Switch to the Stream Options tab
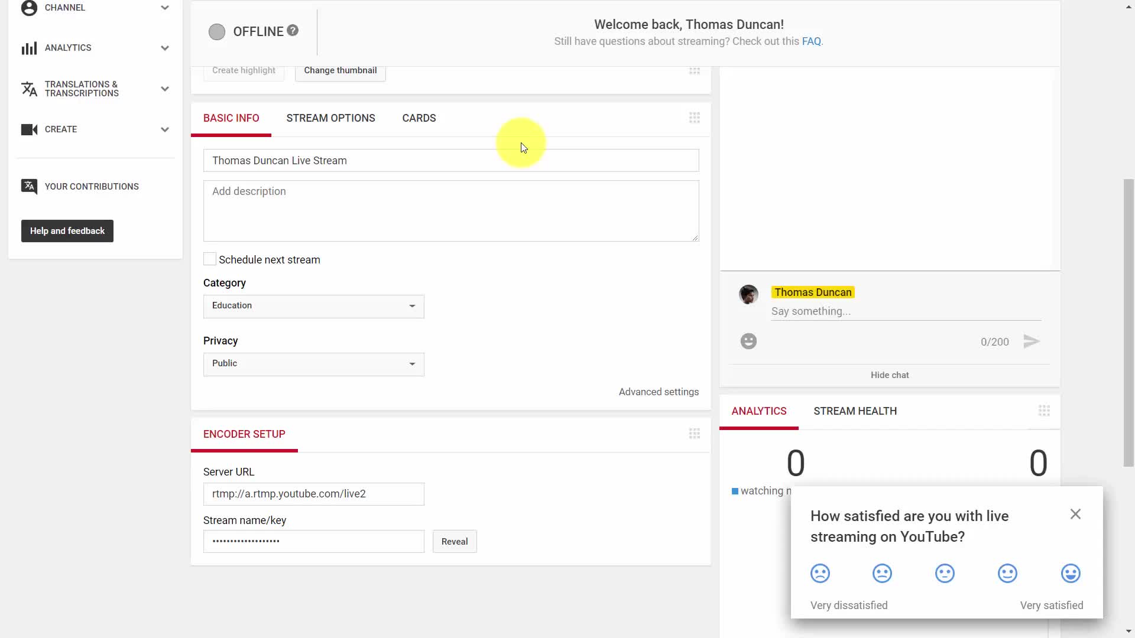This screenshot has height=638, width=1135. tap(330, 118)
